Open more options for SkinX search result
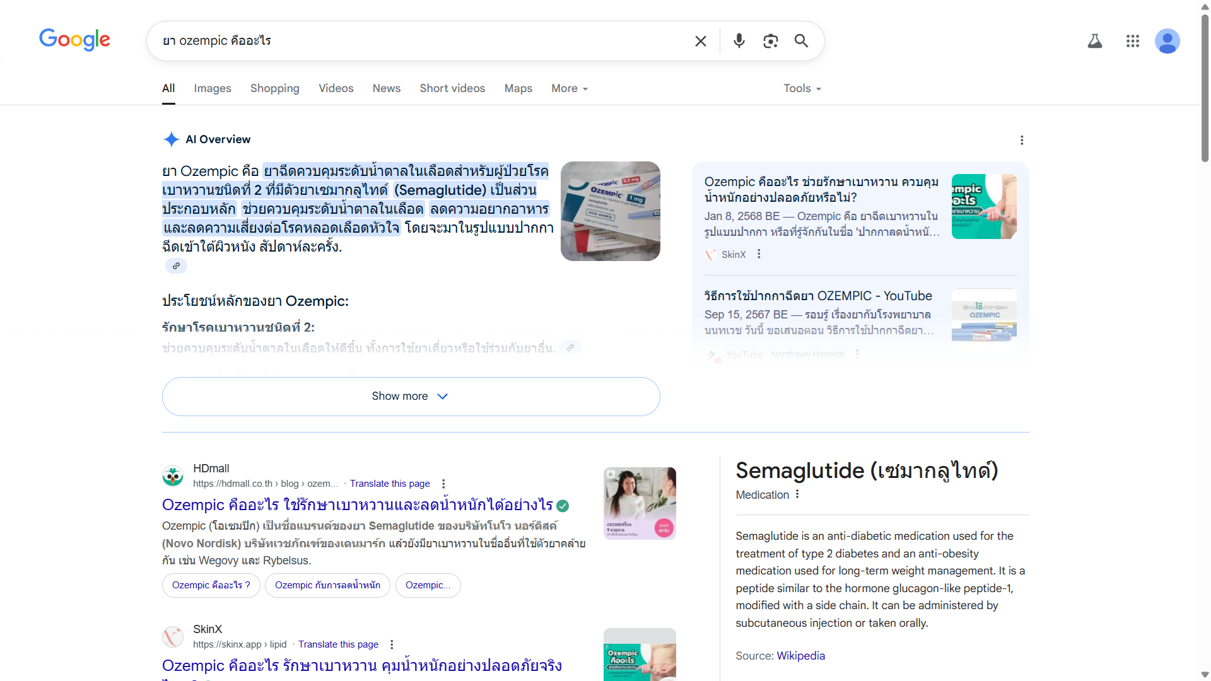 tap(392, 644)
